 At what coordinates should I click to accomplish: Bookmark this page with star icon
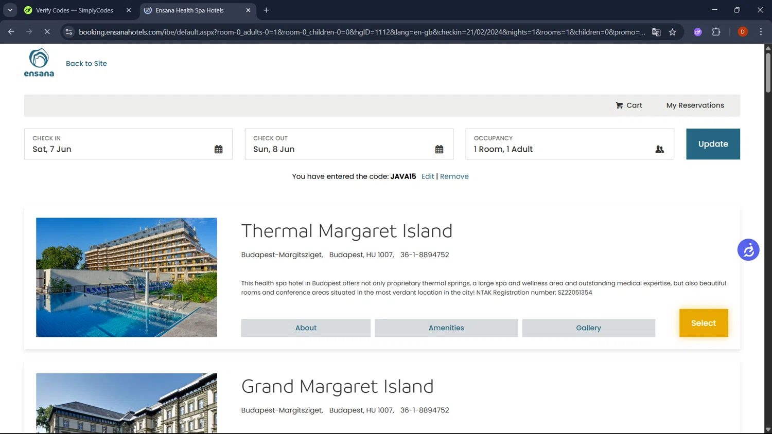[x=672, y=32]
